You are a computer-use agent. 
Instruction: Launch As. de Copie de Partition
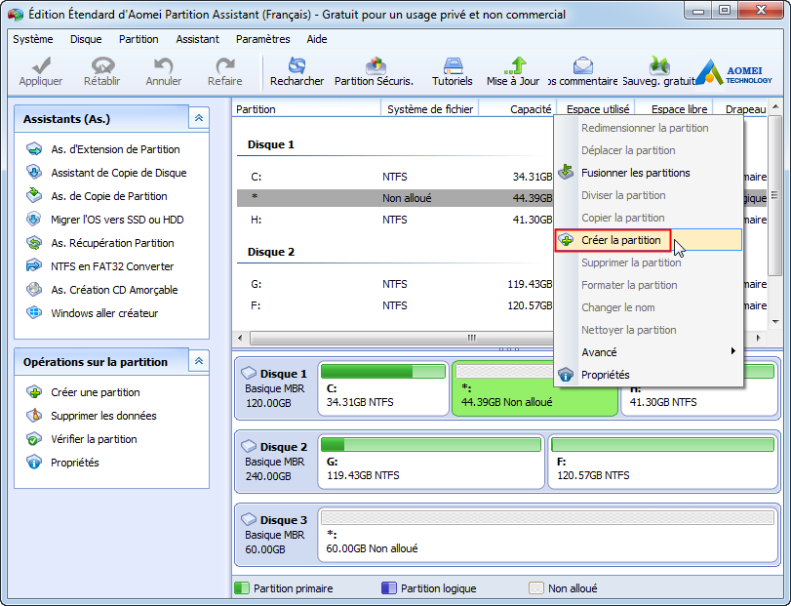click(x=109, y=196)
